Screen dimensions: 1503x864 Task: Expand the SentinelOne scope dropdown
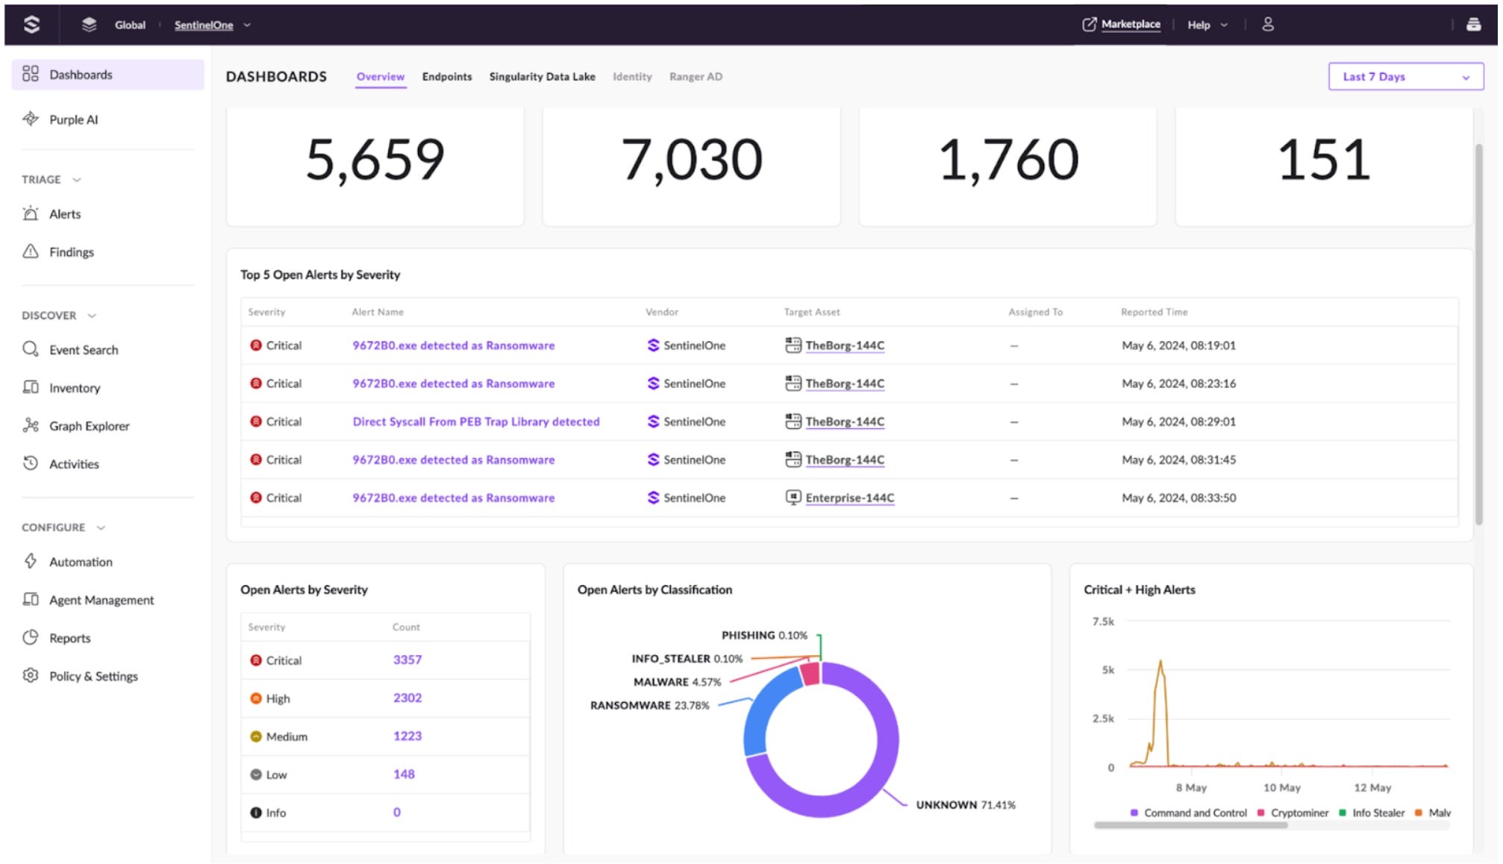[247, 25]
